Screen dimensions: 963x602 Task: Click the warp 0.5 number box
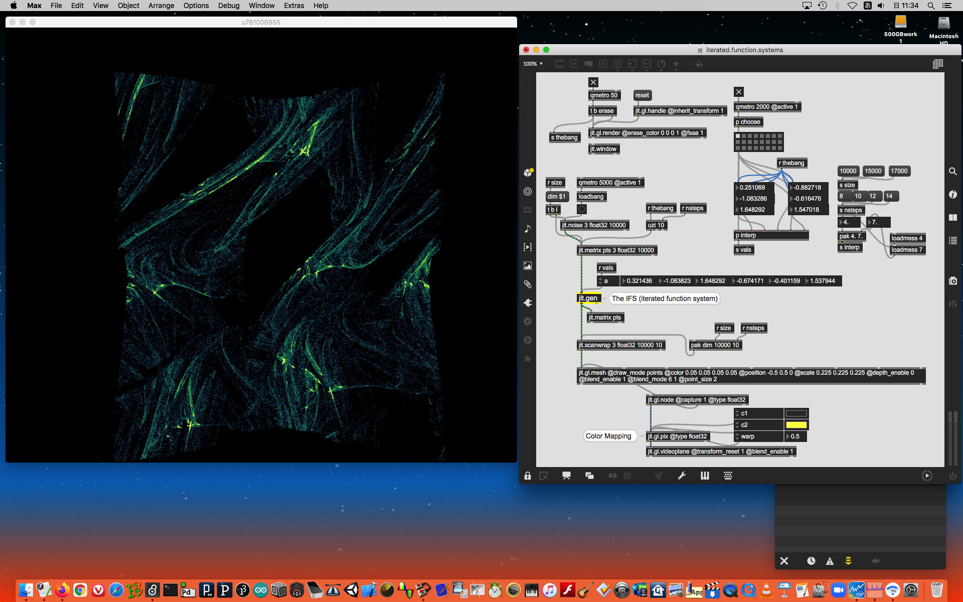pos(796,436)
